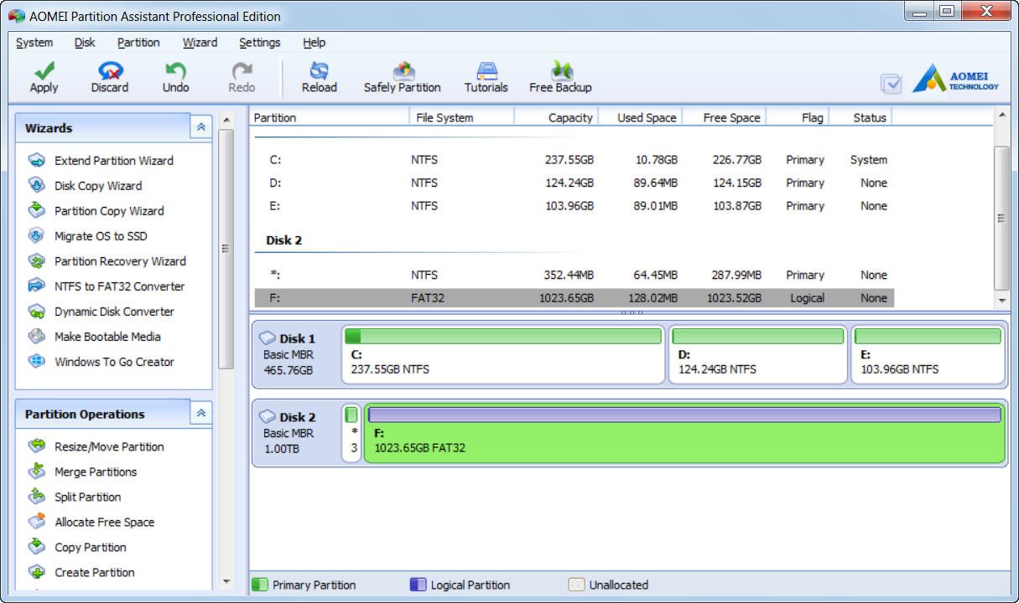Screen dimensions: 1019x603
Task: Select the E: partition row in list
Action: tap(574, 206)
